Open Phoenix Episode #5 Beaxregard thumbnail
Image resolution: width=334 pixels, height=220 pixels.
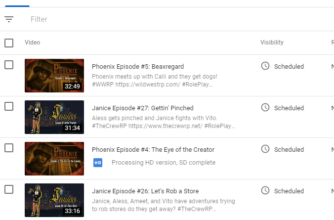pyautogui.click(x=54, y=76)
